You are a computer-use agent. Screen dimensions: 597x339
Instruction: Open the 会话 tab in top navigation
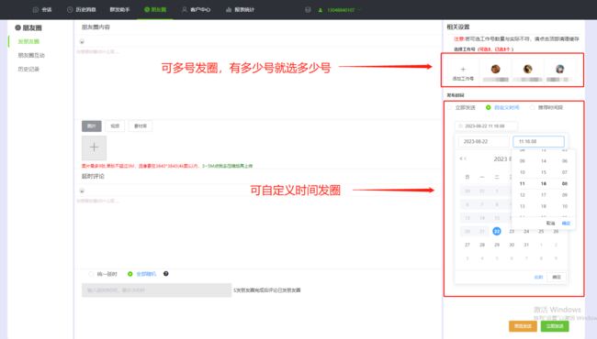(x=42, y=9)
